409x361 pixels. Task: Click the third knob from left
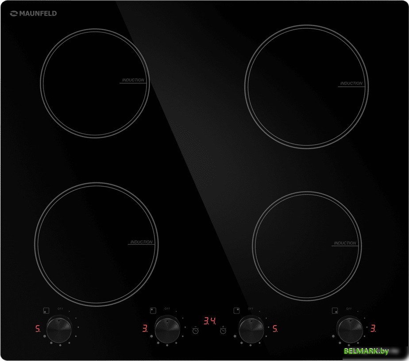click(251, 329)
